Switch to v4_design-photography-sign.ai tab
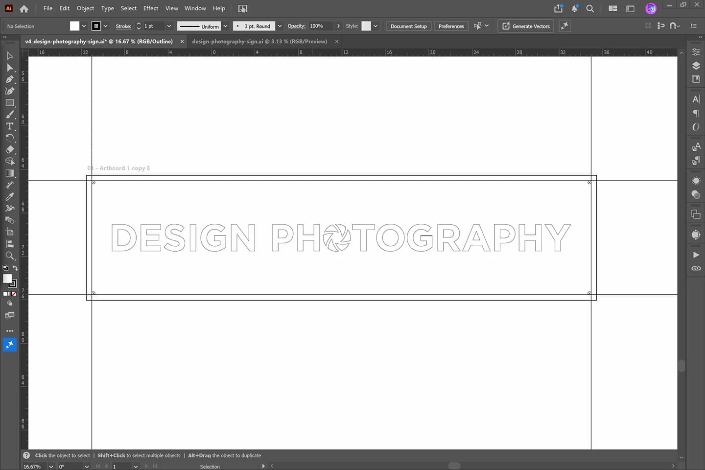Screen dimensions: 705x470 [99, 42]
